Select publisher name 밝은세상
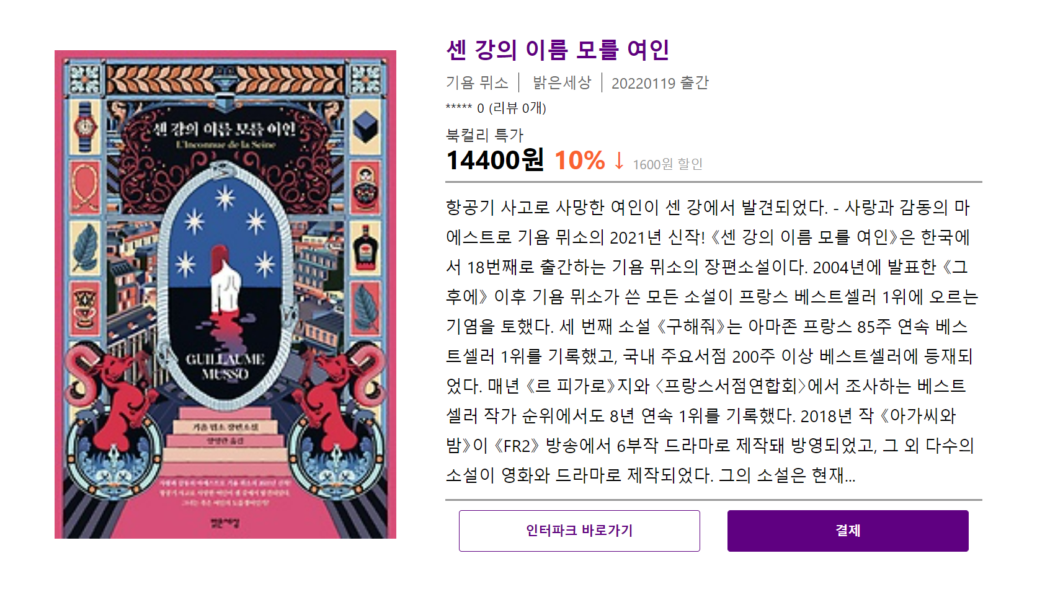Screen dimensions: 1063x592 pos(562,82)
